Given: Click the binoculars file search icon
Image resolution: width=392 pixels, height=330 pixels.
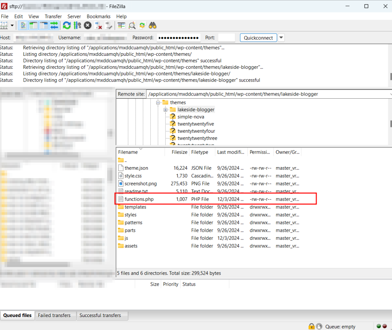Looking at the screenshot, I should click(153, 26).
